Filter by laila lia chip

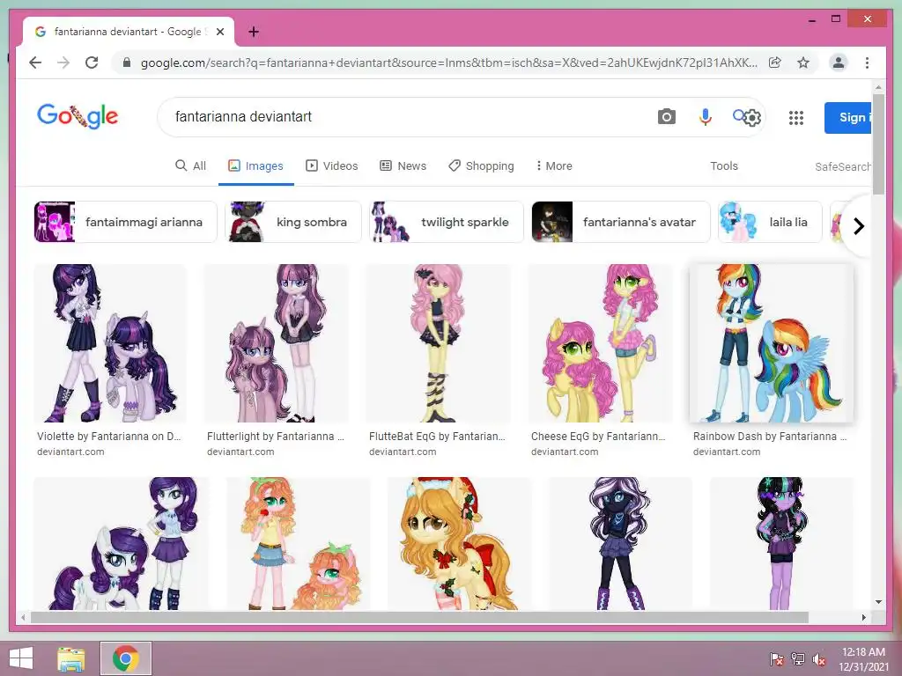[x=770, y=222]
